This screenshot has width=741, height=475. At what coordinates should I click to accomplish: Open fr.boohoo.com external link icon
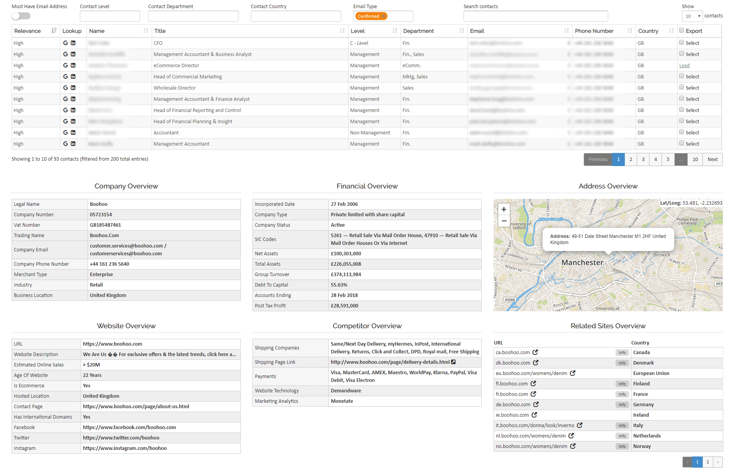pos(533,394)
